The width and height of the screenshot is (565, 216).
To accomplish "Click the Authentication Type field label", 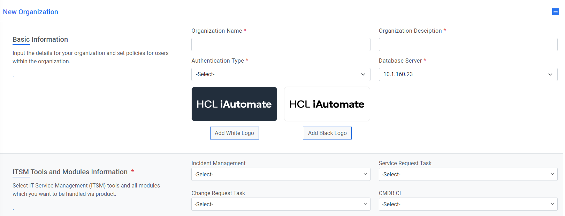I will pyautogui.click(x=217, y=61).
